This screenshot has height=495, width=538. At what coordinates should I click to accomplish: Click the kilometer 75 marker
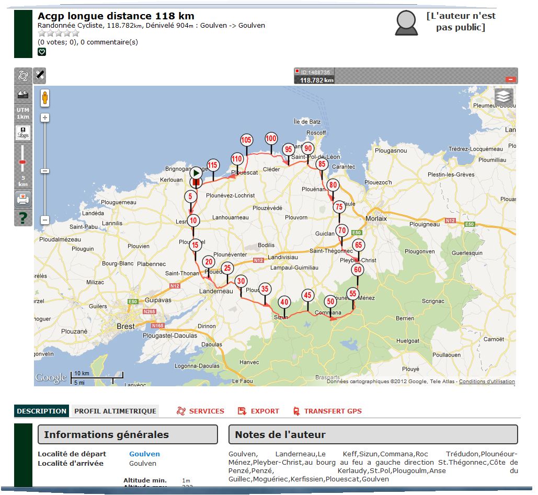click(x=339, y=207)
